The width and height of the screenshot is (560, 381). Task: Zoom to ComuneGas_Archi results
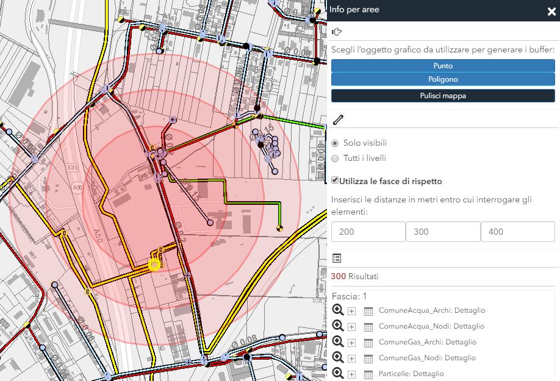pos(338,342)
